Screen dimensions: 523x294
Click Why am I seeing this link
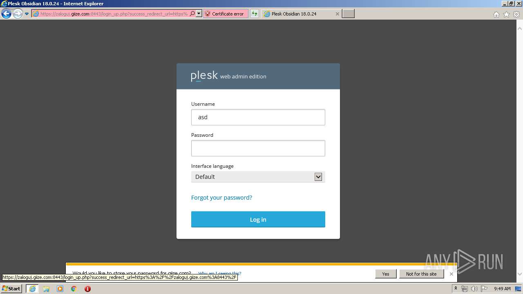220,273
